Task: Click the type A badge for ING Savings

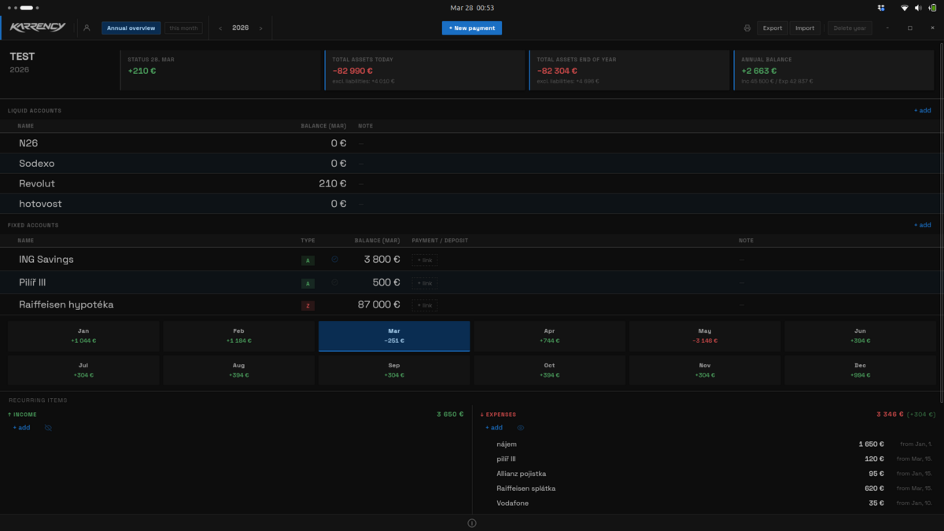Action: click(x=308, y=260)
